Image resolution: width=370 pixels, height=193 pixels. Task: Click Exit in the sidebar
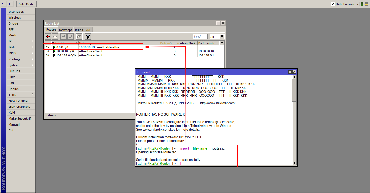click(x=21, y=130)
